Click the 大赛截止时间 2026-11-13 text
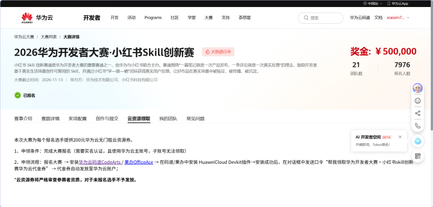 pos(38,80)
